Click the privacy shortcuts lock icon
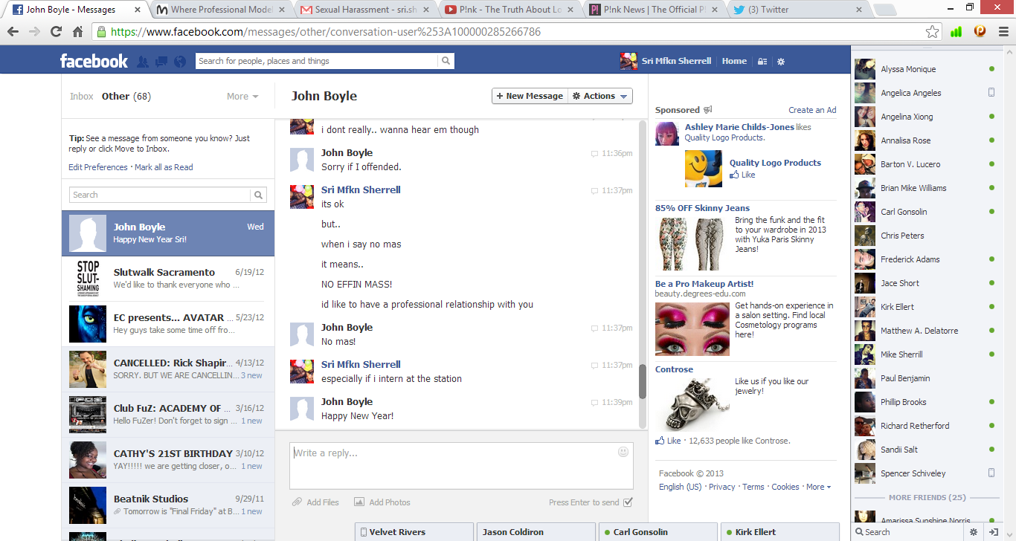 point(762,62)
